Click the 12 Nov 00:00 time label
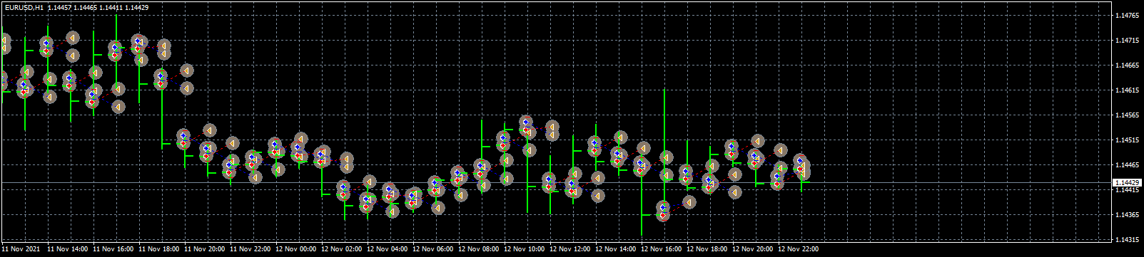The width and height of the screenshot is (1144, 257). pos(296,250)
